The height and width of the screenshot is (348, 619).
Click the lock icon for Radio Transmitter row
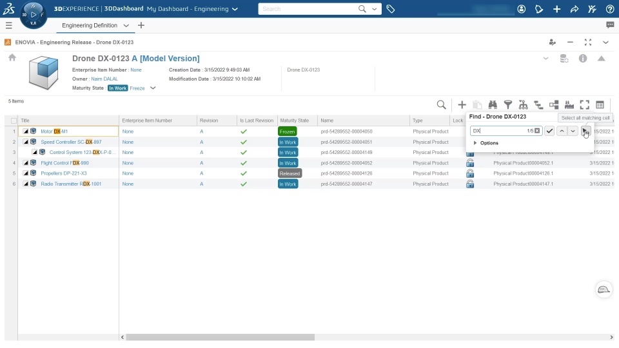pyautogui.click(x=470, y=184)
